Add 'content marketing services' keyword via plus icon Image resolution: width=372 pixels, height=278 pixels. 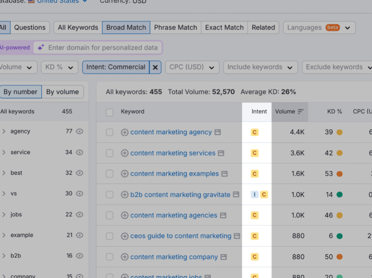point(125,153)
